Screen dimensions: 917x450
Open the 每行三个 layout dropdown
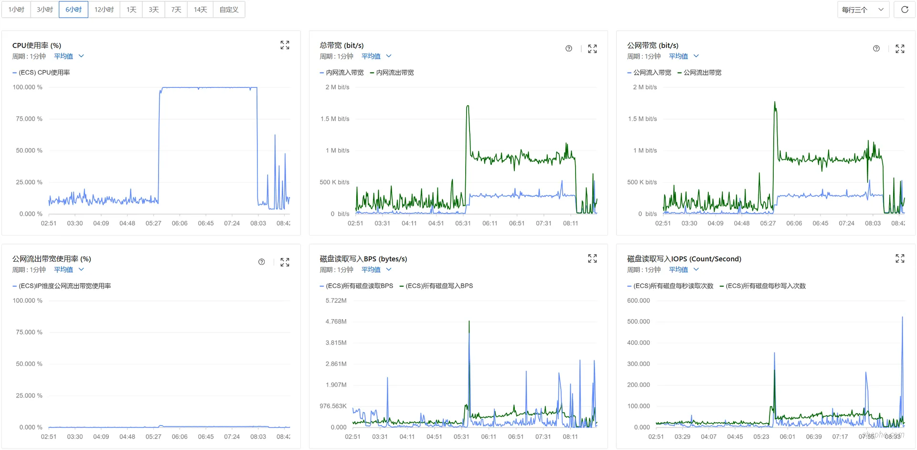pyautogui.click(x=863, y=10)
